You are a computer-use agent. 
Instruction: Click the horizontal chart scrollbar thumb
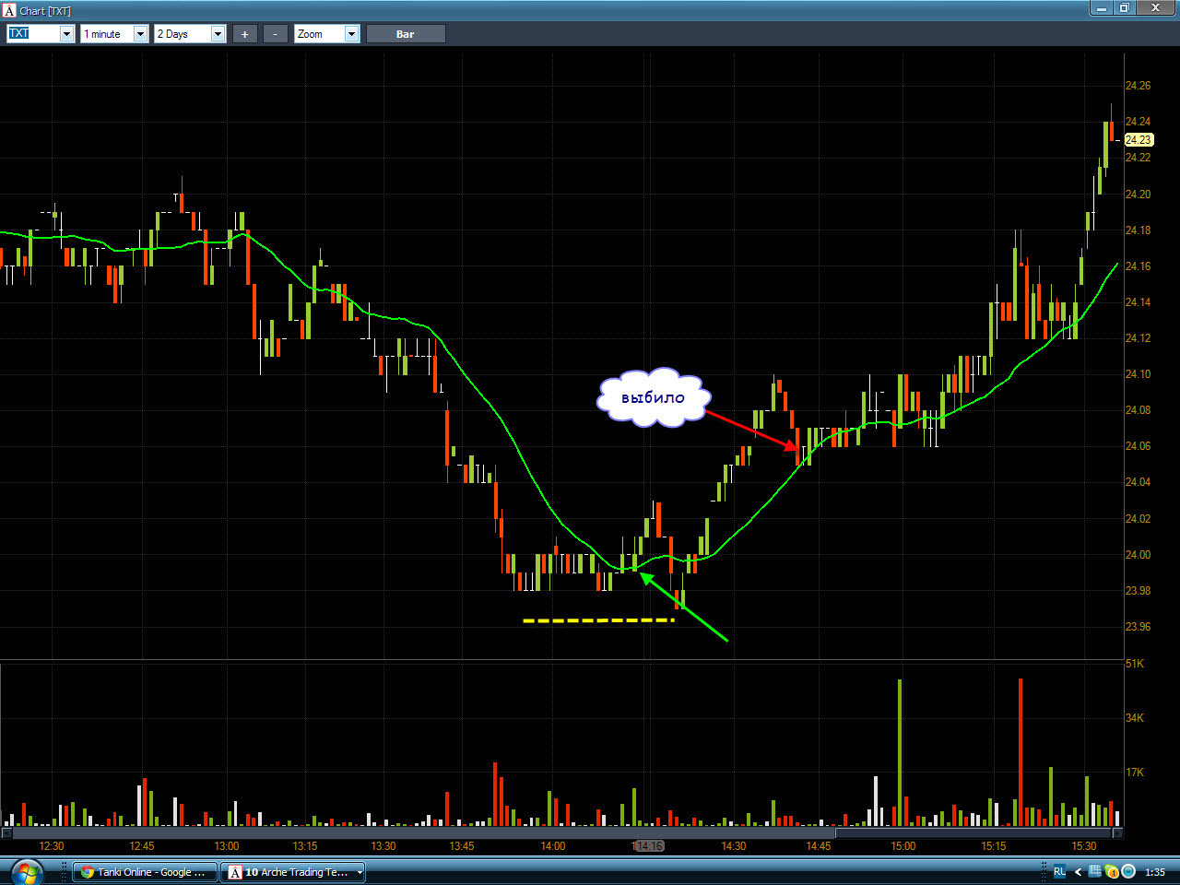[x=974, y=833]
